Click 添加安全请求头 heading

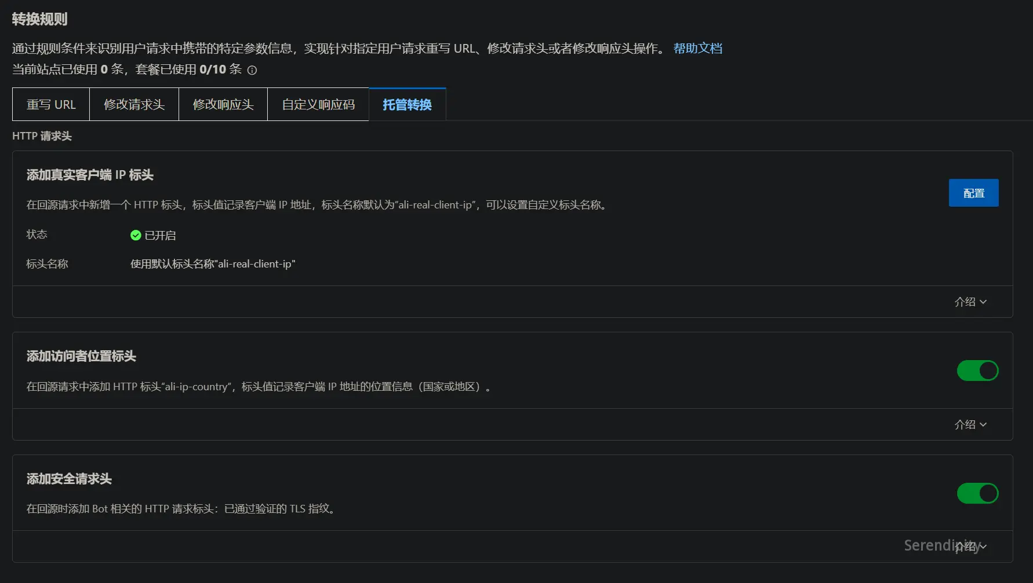pyautogui.click(x=69, y=479)
